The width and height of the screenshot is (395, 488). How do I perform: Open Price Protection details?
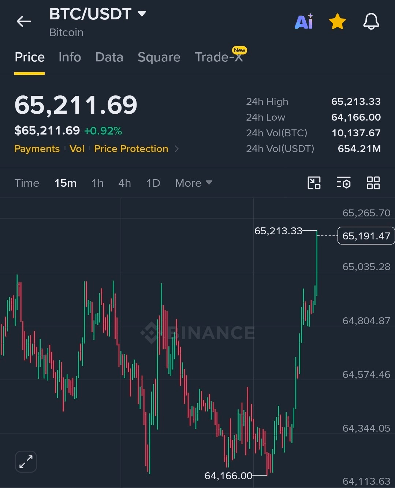tap(131, 149)
